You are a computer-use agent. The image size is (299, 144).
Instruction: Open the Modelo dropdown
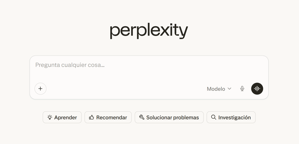[216, 89]
